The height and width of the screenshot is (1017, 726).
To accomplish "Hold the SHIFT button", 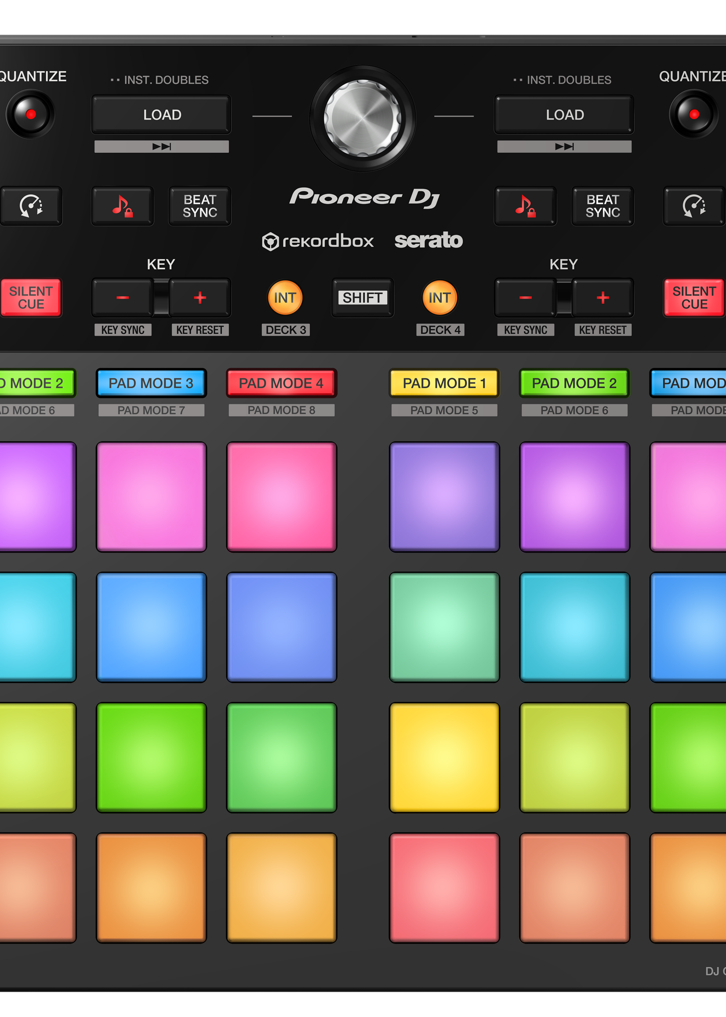I will pos(363,297).
